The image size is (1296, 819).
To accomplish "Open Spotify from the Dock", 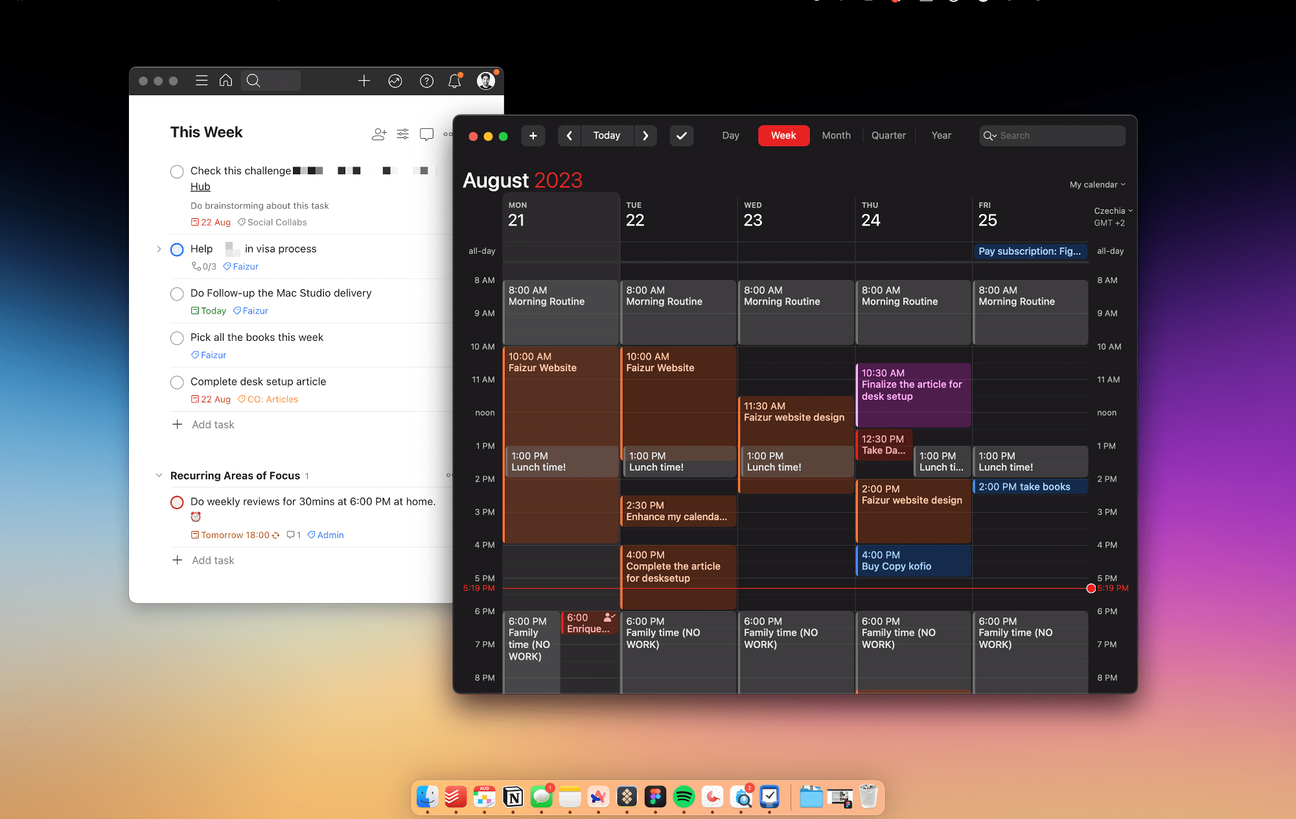I will pos(684,797).
